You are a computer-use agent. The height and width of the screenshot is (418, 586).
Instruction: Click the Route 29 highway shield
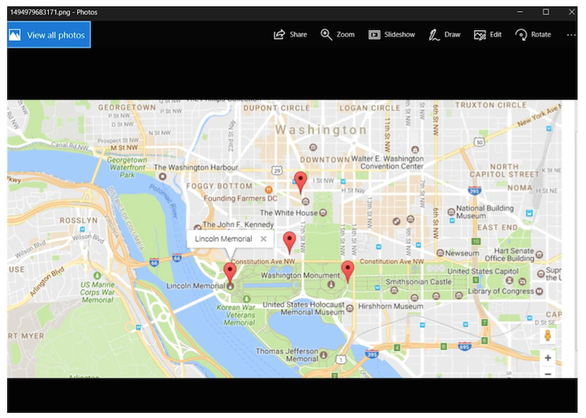click(277, 171)
